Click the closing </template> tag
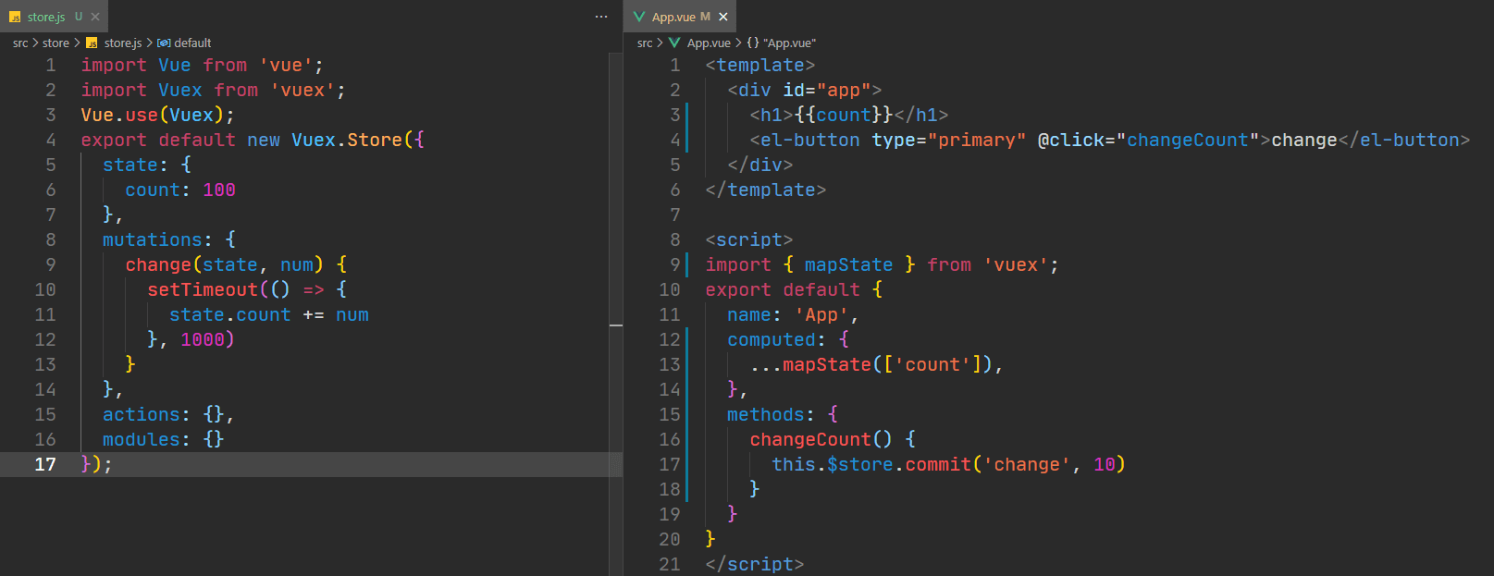The width and height of the screenshot is (1494, 576). pyautogui.click(x=766, y=190)
